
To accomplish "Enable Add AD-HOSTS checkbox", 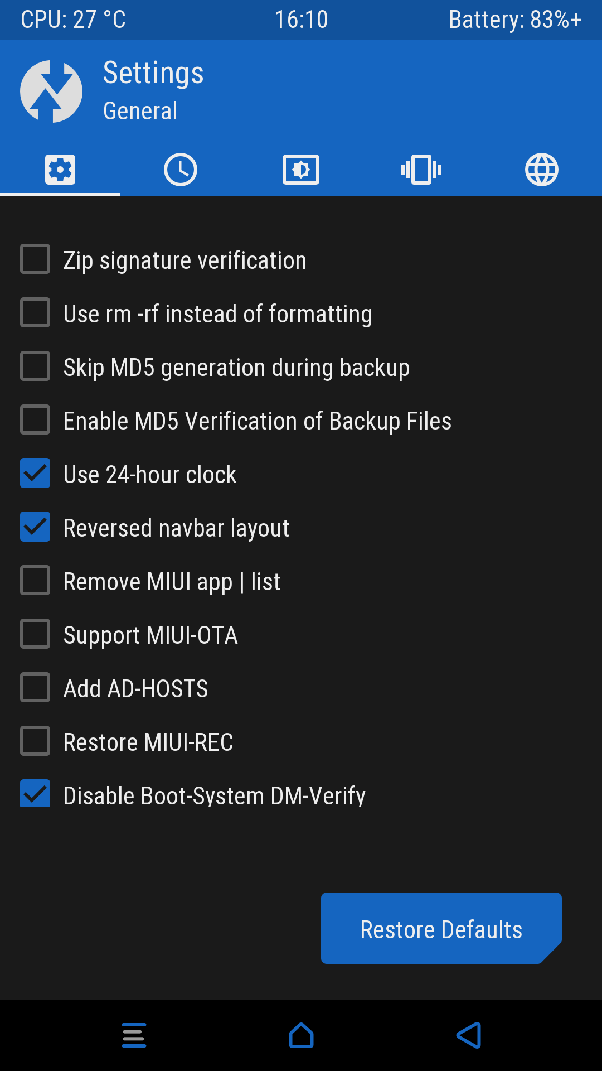I will tap(35, 687).
